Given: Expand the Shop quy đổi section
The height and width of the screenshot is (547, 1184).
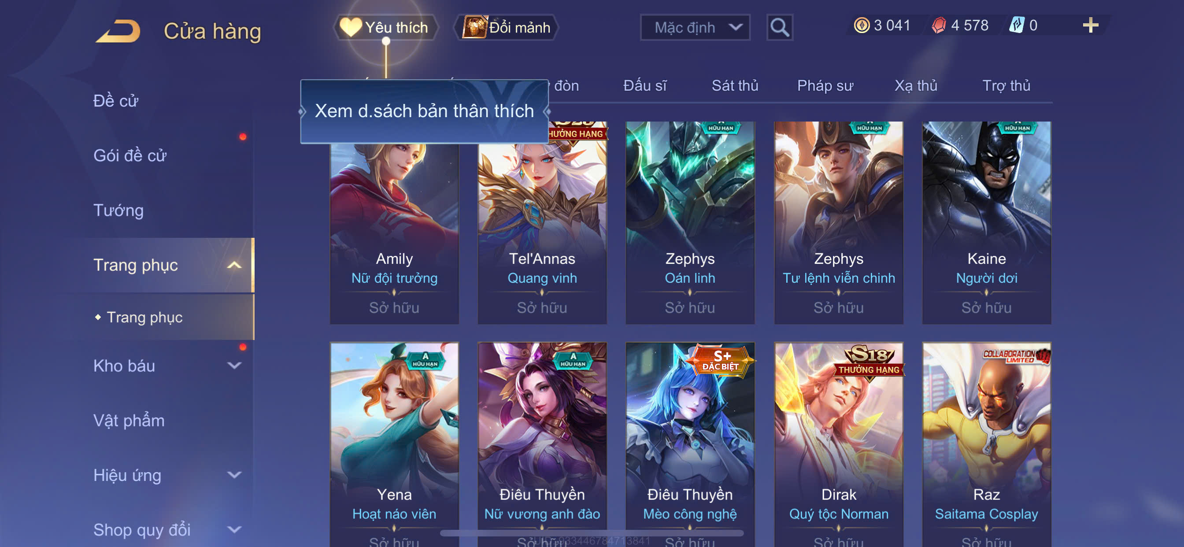Looking at the screenshot, I should [234, 529].
